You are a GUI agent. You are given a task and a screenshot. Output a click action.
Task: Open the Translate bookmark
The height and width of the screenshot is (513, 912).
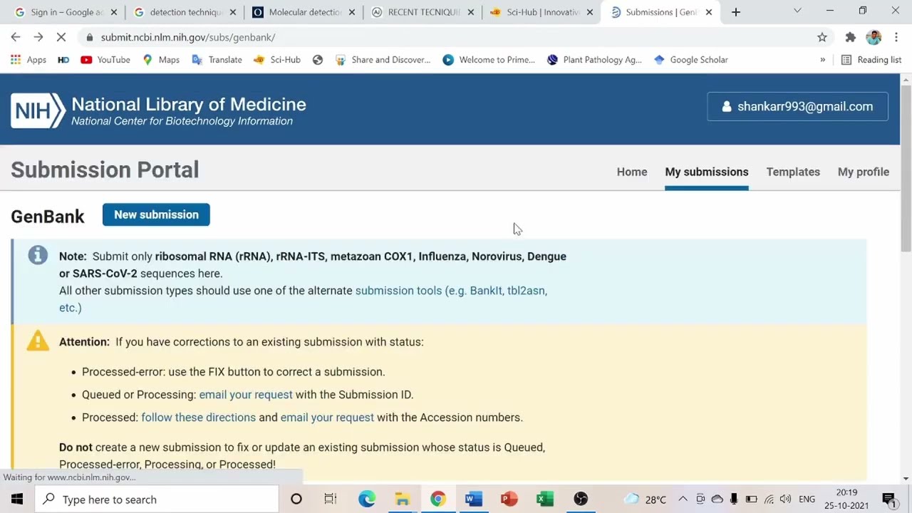pos(217,60)
